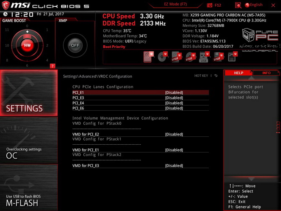Click the MotherBoard Temp 34°C reading
281x211 pixels.
tap(125, 36)
